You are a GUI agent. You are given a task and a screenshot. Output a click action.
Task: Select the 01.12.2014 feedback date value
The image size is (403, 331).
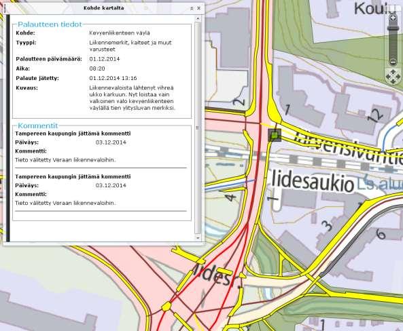click(x=105, y=59)
